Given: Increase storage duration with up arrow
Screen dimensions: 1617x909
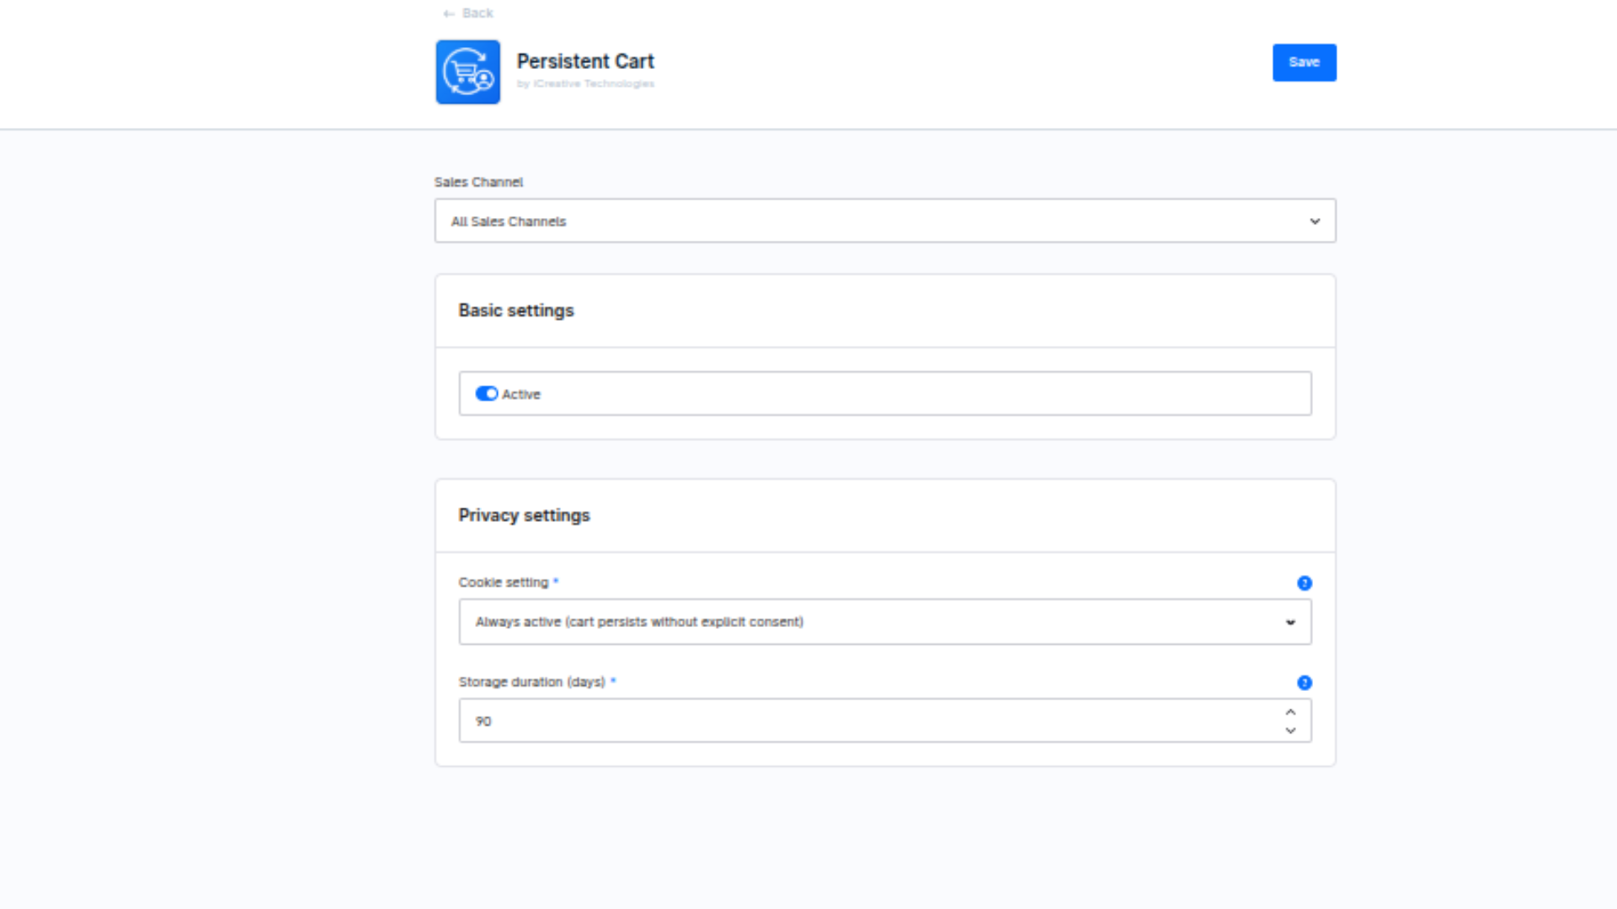Looking at the screenshot, I should pos(1290,712).
